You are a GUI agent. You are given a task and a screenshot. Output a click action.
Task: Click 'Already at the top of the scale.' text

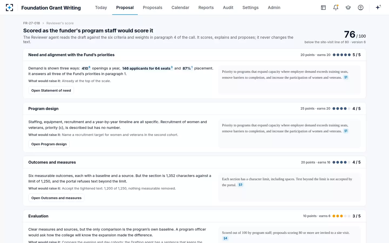click(86, 81)
